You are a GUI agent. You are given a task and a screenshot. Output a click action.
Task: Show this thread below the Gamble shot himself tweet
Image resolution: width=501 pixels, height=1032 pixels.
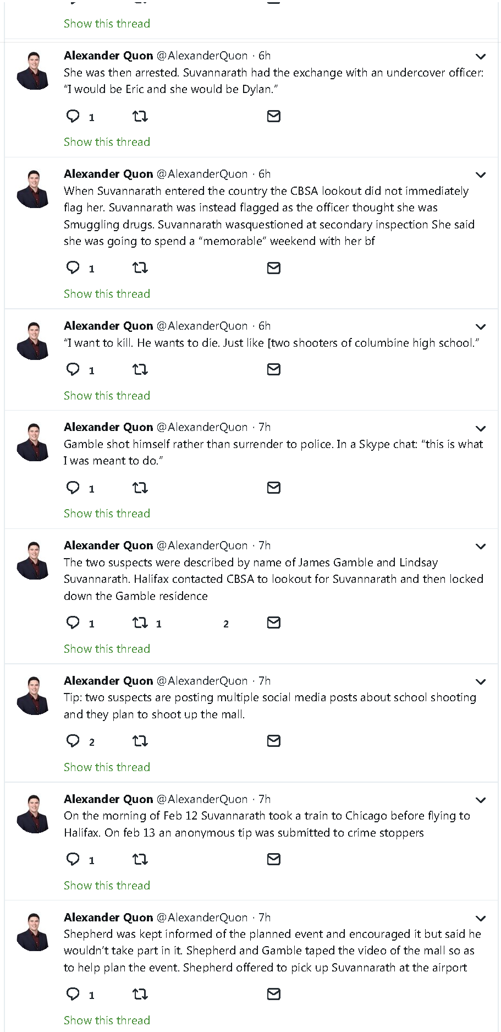(x=107, y=514)
